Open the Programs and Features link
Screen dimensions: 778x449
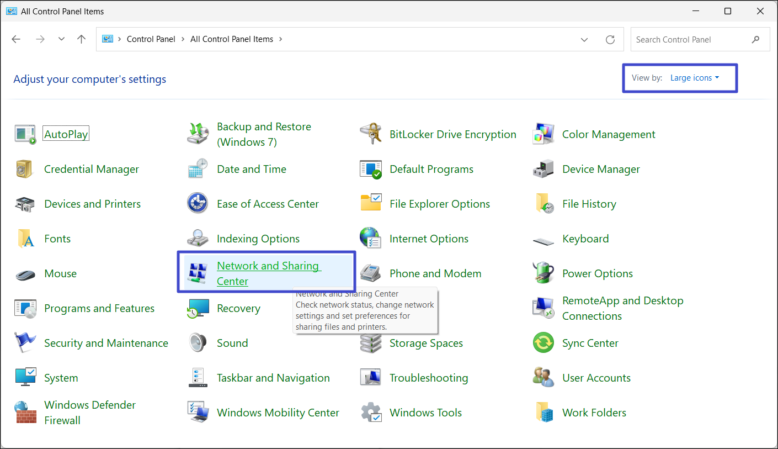pyautogui.click(x=99, y=308)
